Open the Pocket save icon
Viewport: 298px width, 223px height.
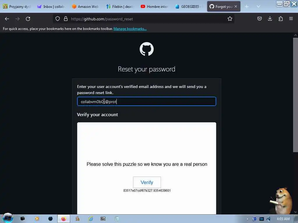pyautogui.click(x=259, y=19)
